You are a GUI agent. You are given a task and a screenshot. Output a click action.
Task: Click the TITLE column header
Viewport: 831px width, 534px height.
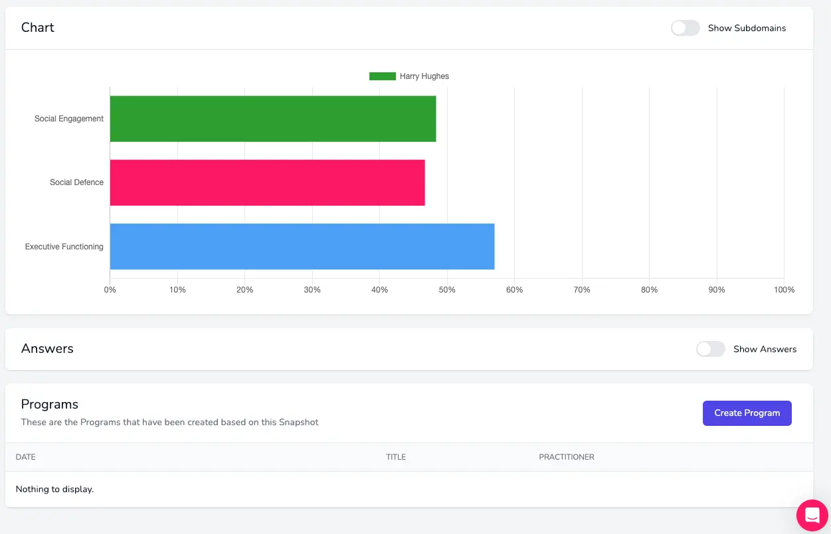tap(396, 457)
